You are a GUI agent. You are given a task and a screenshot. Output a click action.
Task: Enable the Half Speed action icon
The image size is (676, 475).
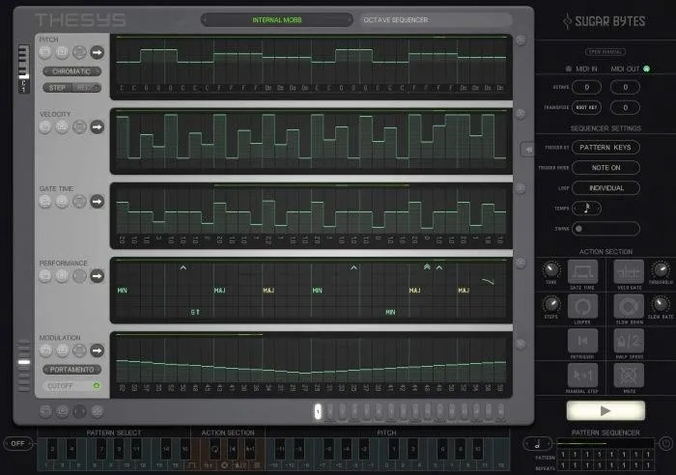(629, 341)
